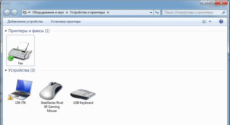Click the USB Keyboard label

point(83,103)
